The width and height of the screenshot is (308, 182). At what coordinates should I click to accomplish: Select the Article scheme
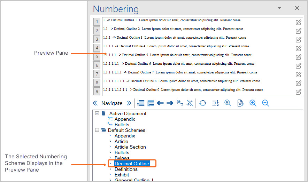[121, 141]
